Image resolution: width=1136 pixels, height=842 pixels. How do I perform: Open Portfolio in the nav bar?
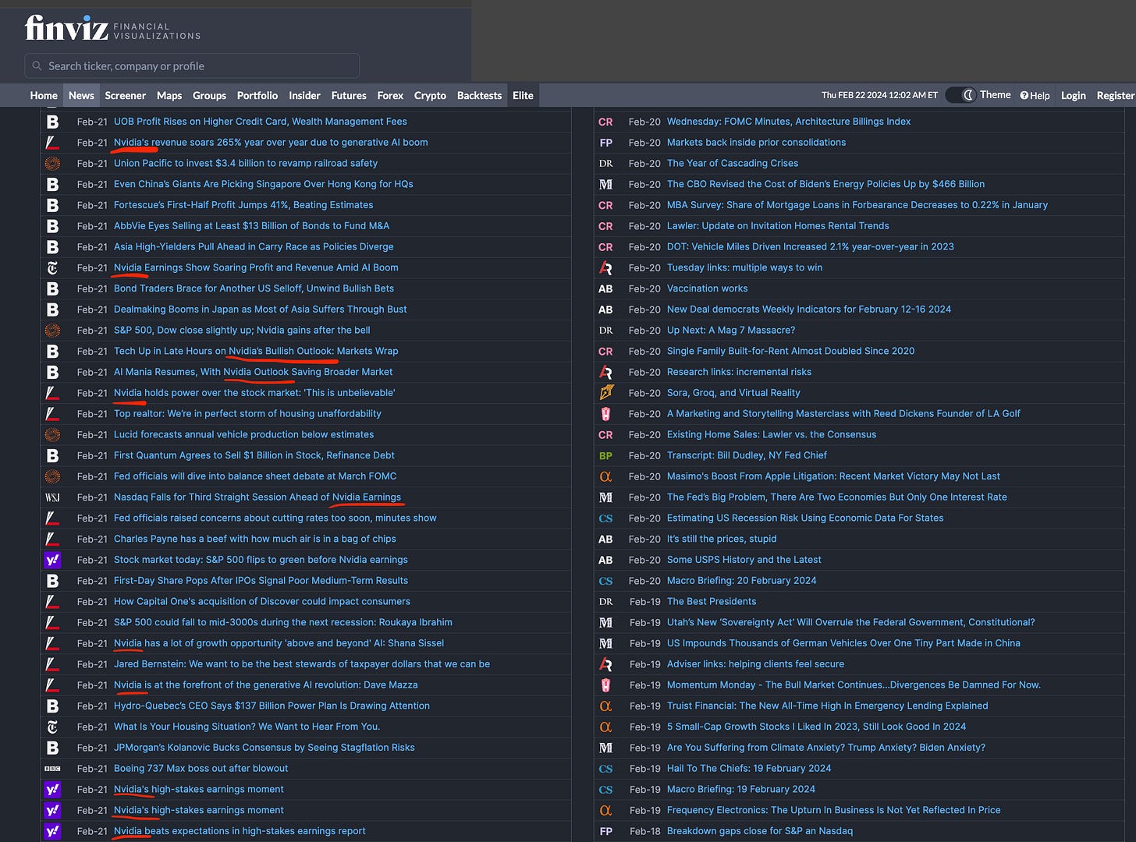pos(257,96)
